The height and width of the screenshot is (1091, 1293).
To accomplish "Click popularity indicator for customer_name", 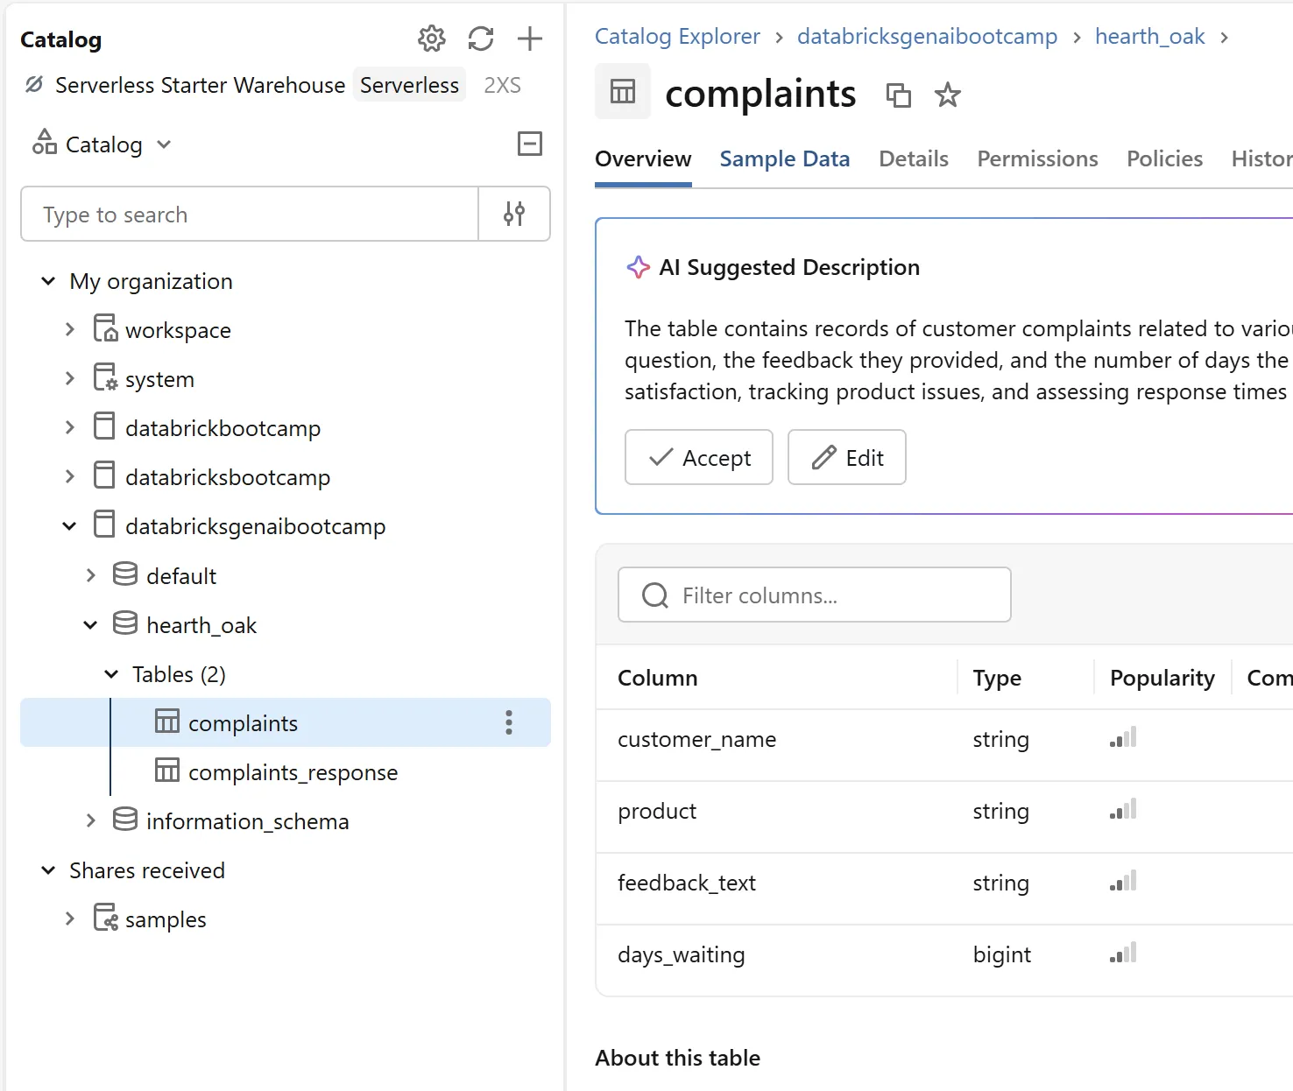I will click(1123, 737).
